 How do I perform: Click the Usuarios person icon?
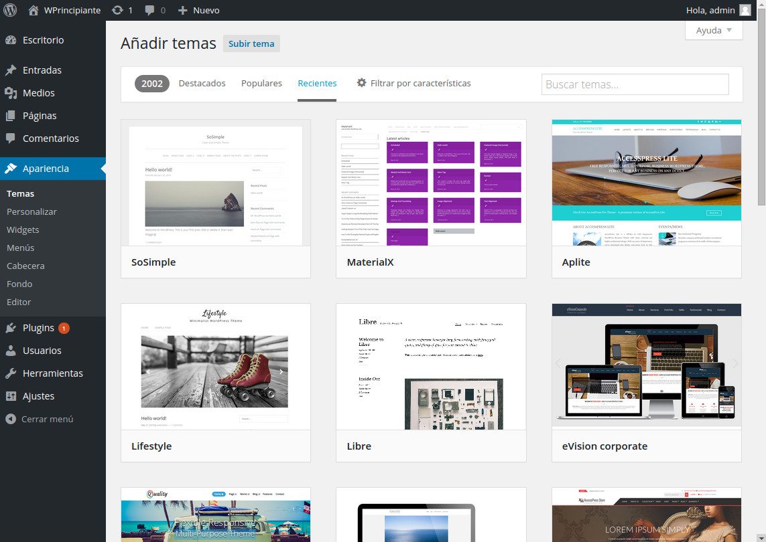pyautogui.click(x=11, y=350)
